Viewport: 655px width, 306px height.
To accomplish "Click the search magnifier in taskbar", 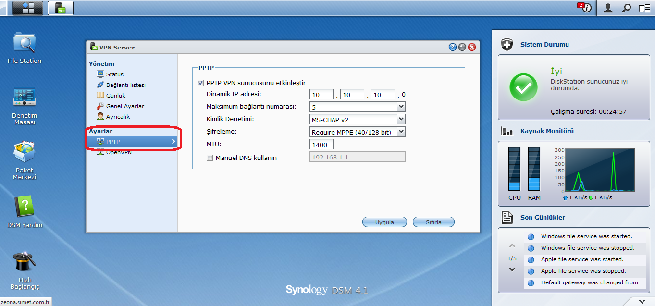I will tap(627, 8).
